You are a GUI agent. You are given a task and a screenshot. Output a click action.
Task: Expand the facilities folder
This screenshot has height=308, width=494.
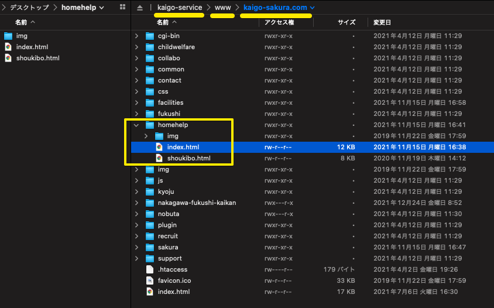point(136,102)
